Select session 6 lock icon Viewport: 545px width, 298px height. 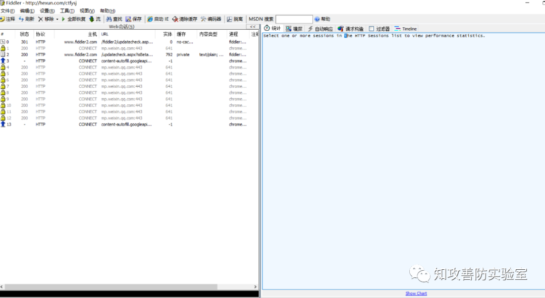(x=3, y=80)
